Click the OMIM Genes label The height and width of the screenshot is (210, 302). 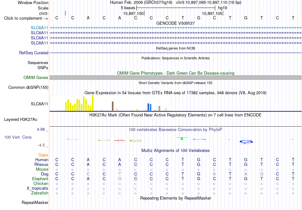tap(36, 78)
